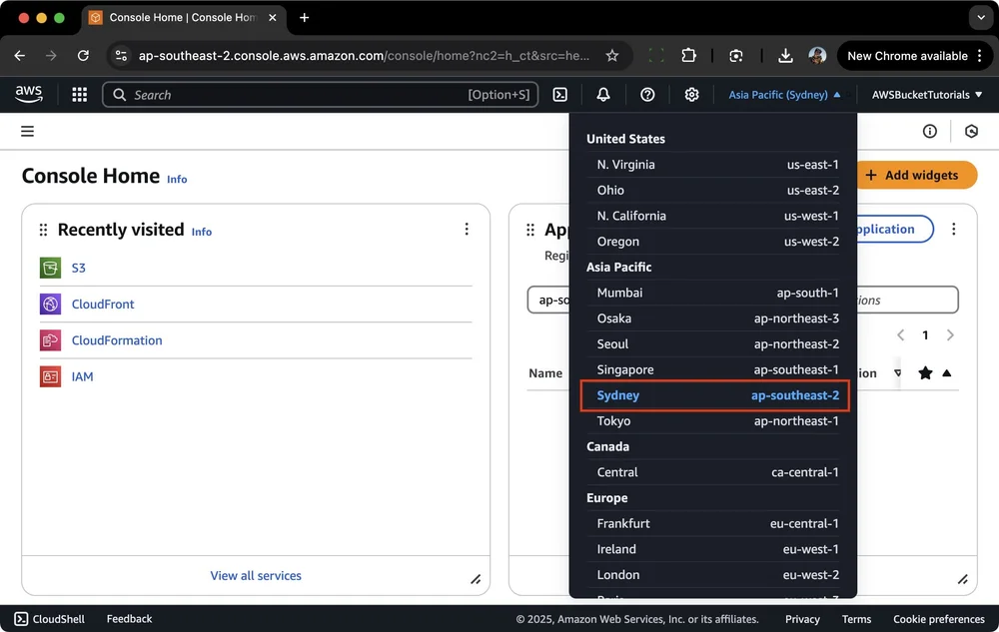Open the CloudFormation link
This screenshot has height=632, width=999.
[x=117, y=340]
